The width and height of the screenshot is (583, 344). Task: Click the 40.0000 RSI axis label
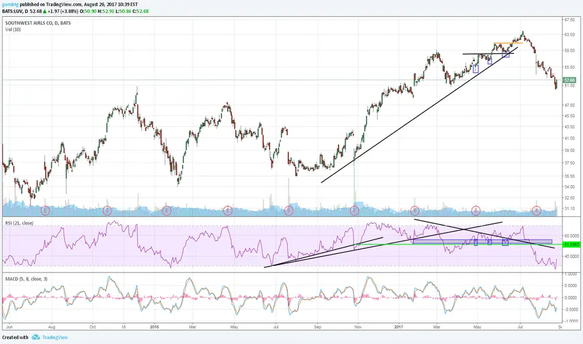click(572, 256)
